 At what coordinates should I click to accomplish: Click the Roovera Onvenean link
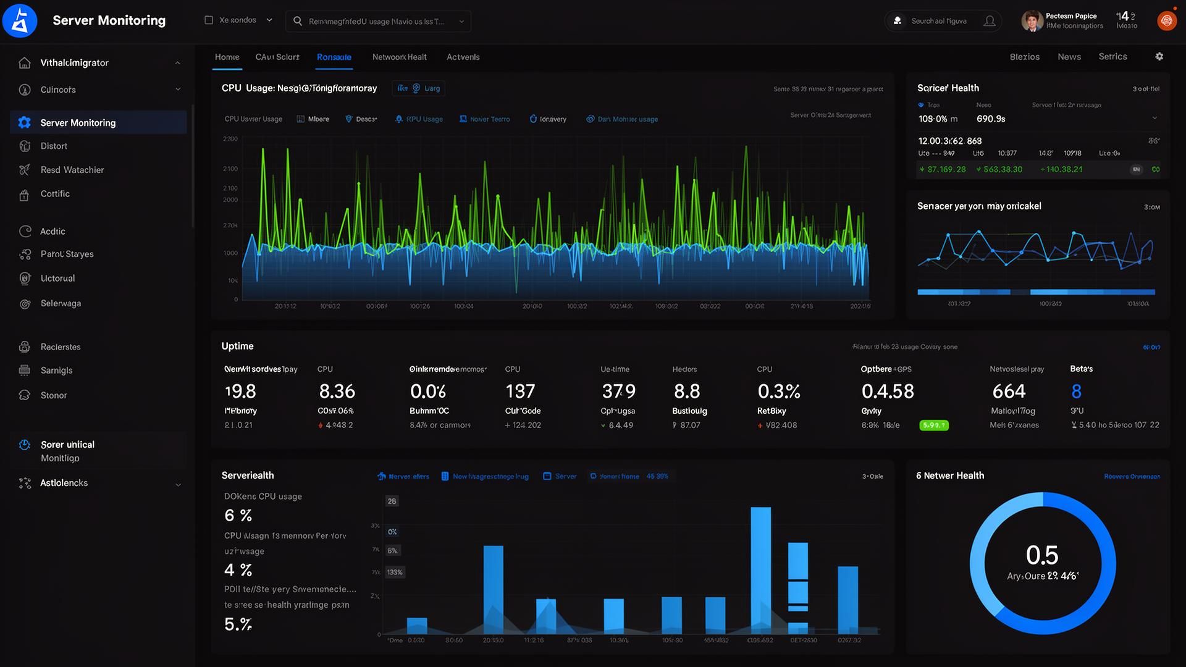(x=1132, y=476)
